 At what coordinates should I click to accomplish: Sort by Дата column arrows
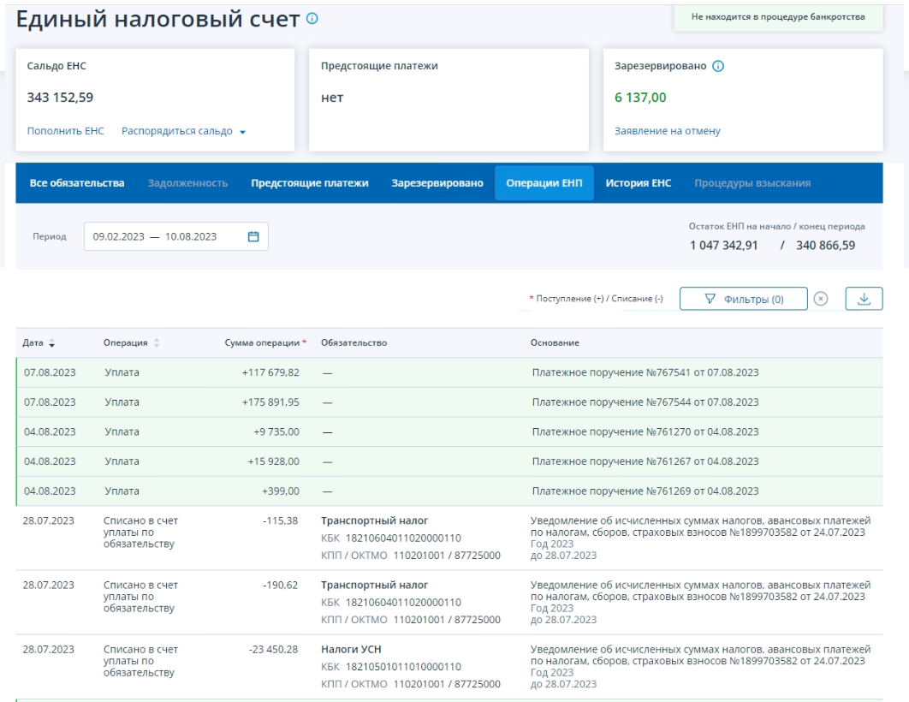tap(51, 343)
